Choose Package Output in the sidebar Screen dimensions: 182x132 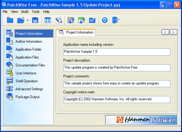[x=27, y=97]
